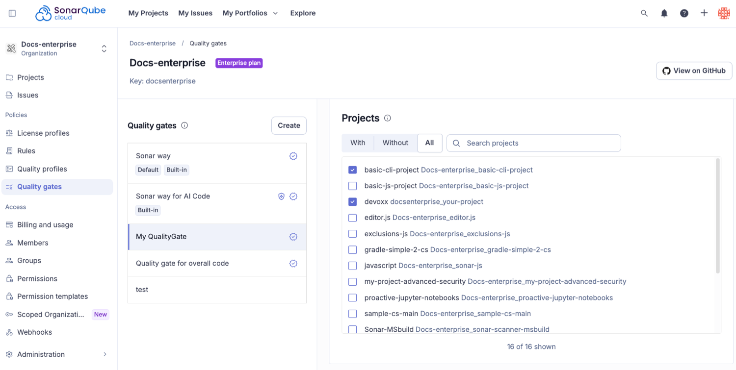Open Explore in top navigation
Image resolution: width=736 pixels, height=370 pixels.
[303, 13]
